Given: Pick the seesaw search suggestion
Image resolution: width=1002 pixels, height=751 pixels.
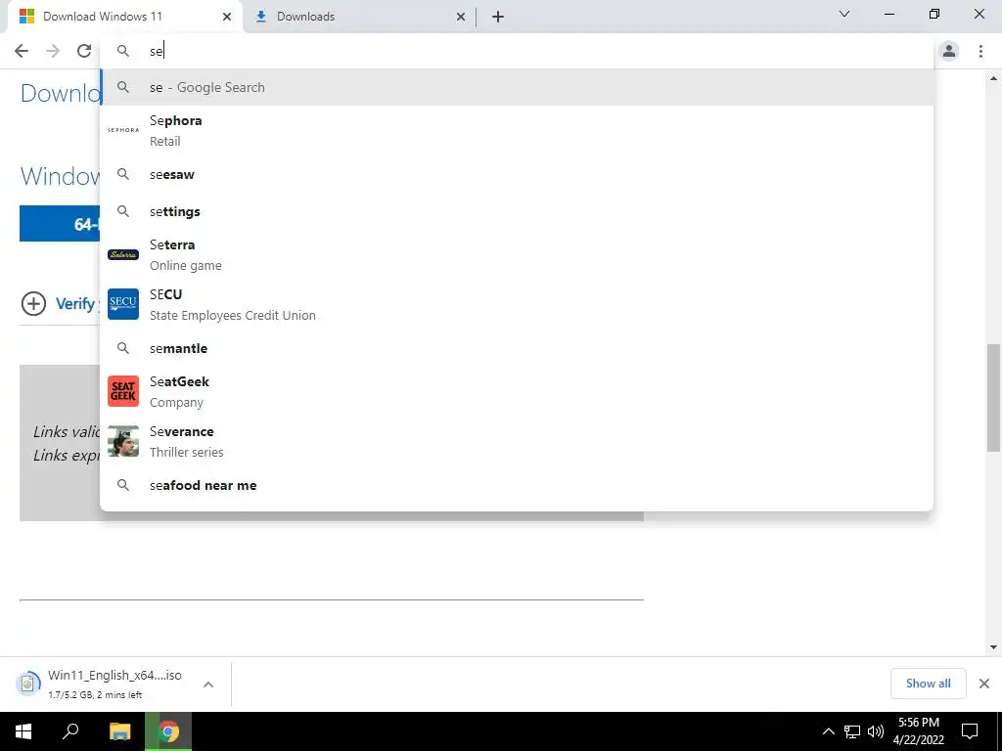Looking at the screenshot, I should pos(517,174).
